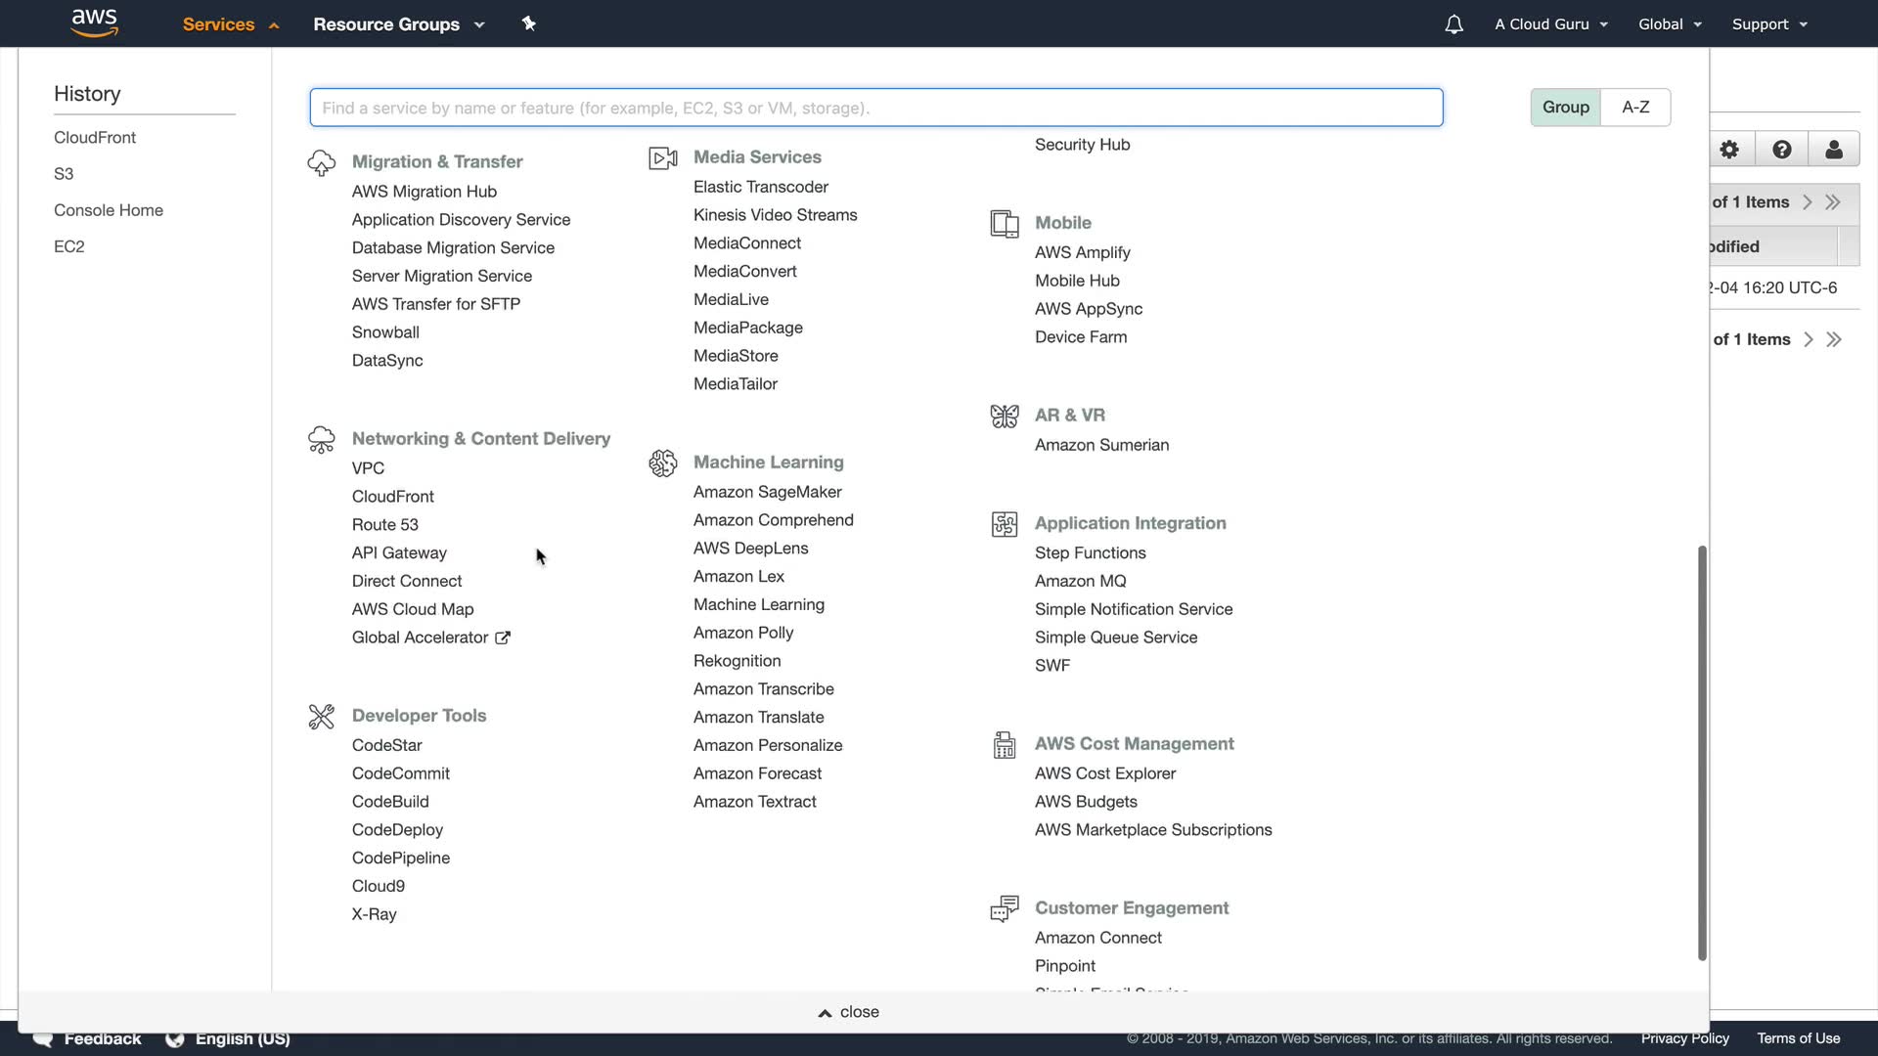Click the service search input field
The image size is (1878, 1056).
click(875, 108)
